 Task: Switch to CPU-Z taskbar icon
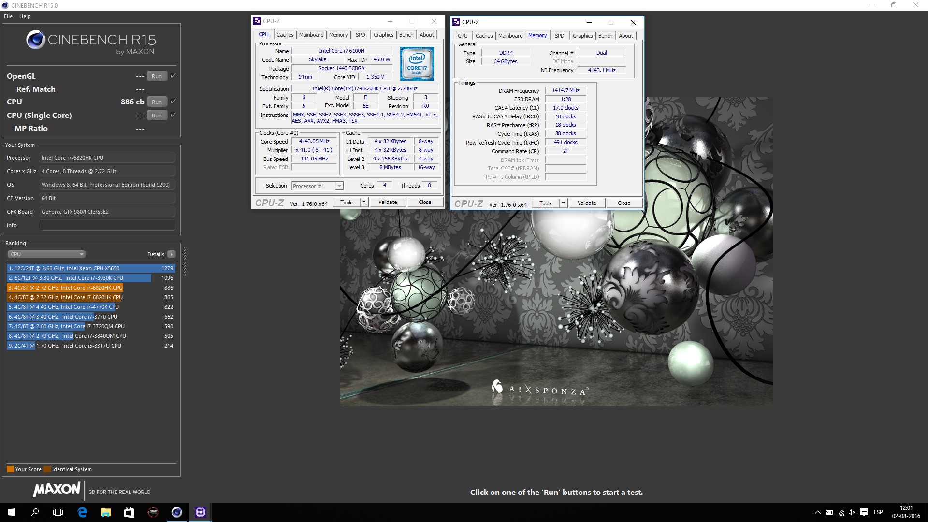click(200, 512)
